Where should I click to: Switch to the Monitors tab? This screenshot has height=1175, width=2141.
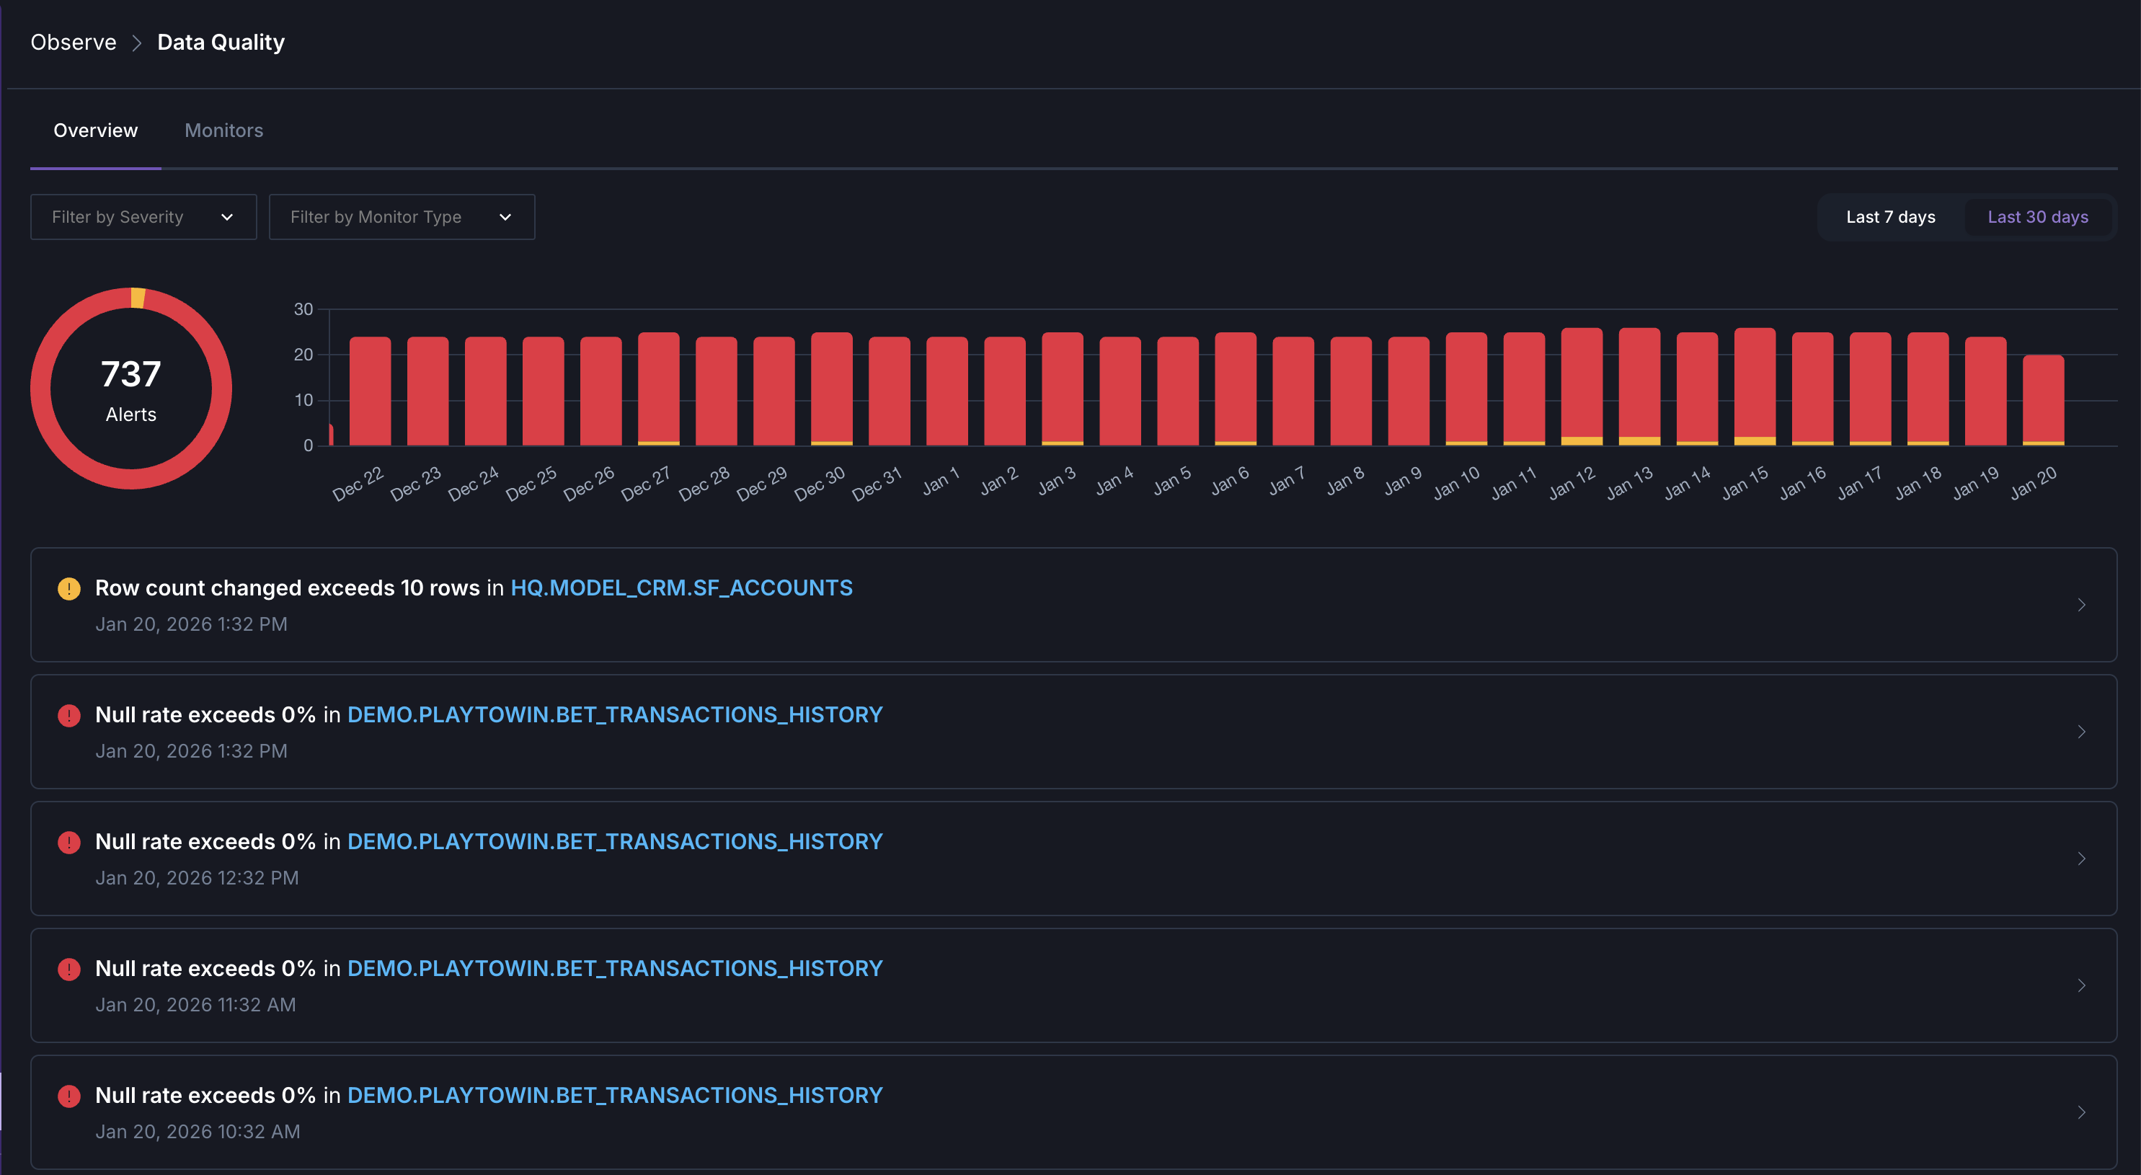[x=223, y=130]
